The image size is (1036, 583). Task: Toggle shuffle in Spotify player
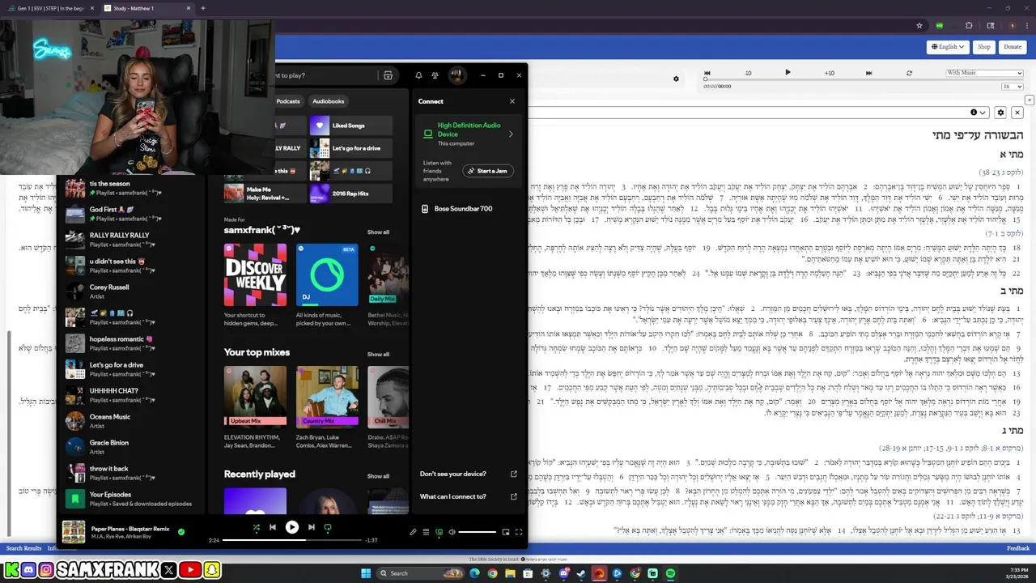click(256, 527)
